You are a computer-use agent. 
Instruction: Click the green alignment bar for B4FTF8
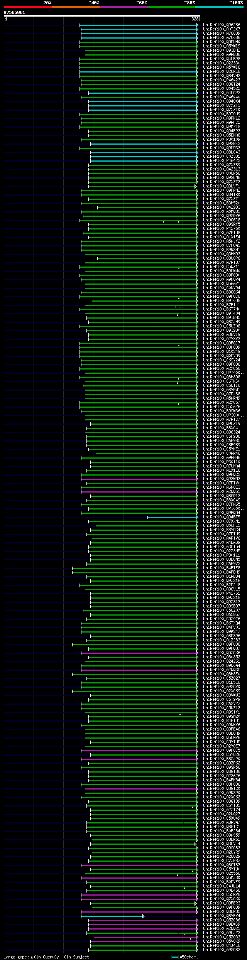[135, 568]
